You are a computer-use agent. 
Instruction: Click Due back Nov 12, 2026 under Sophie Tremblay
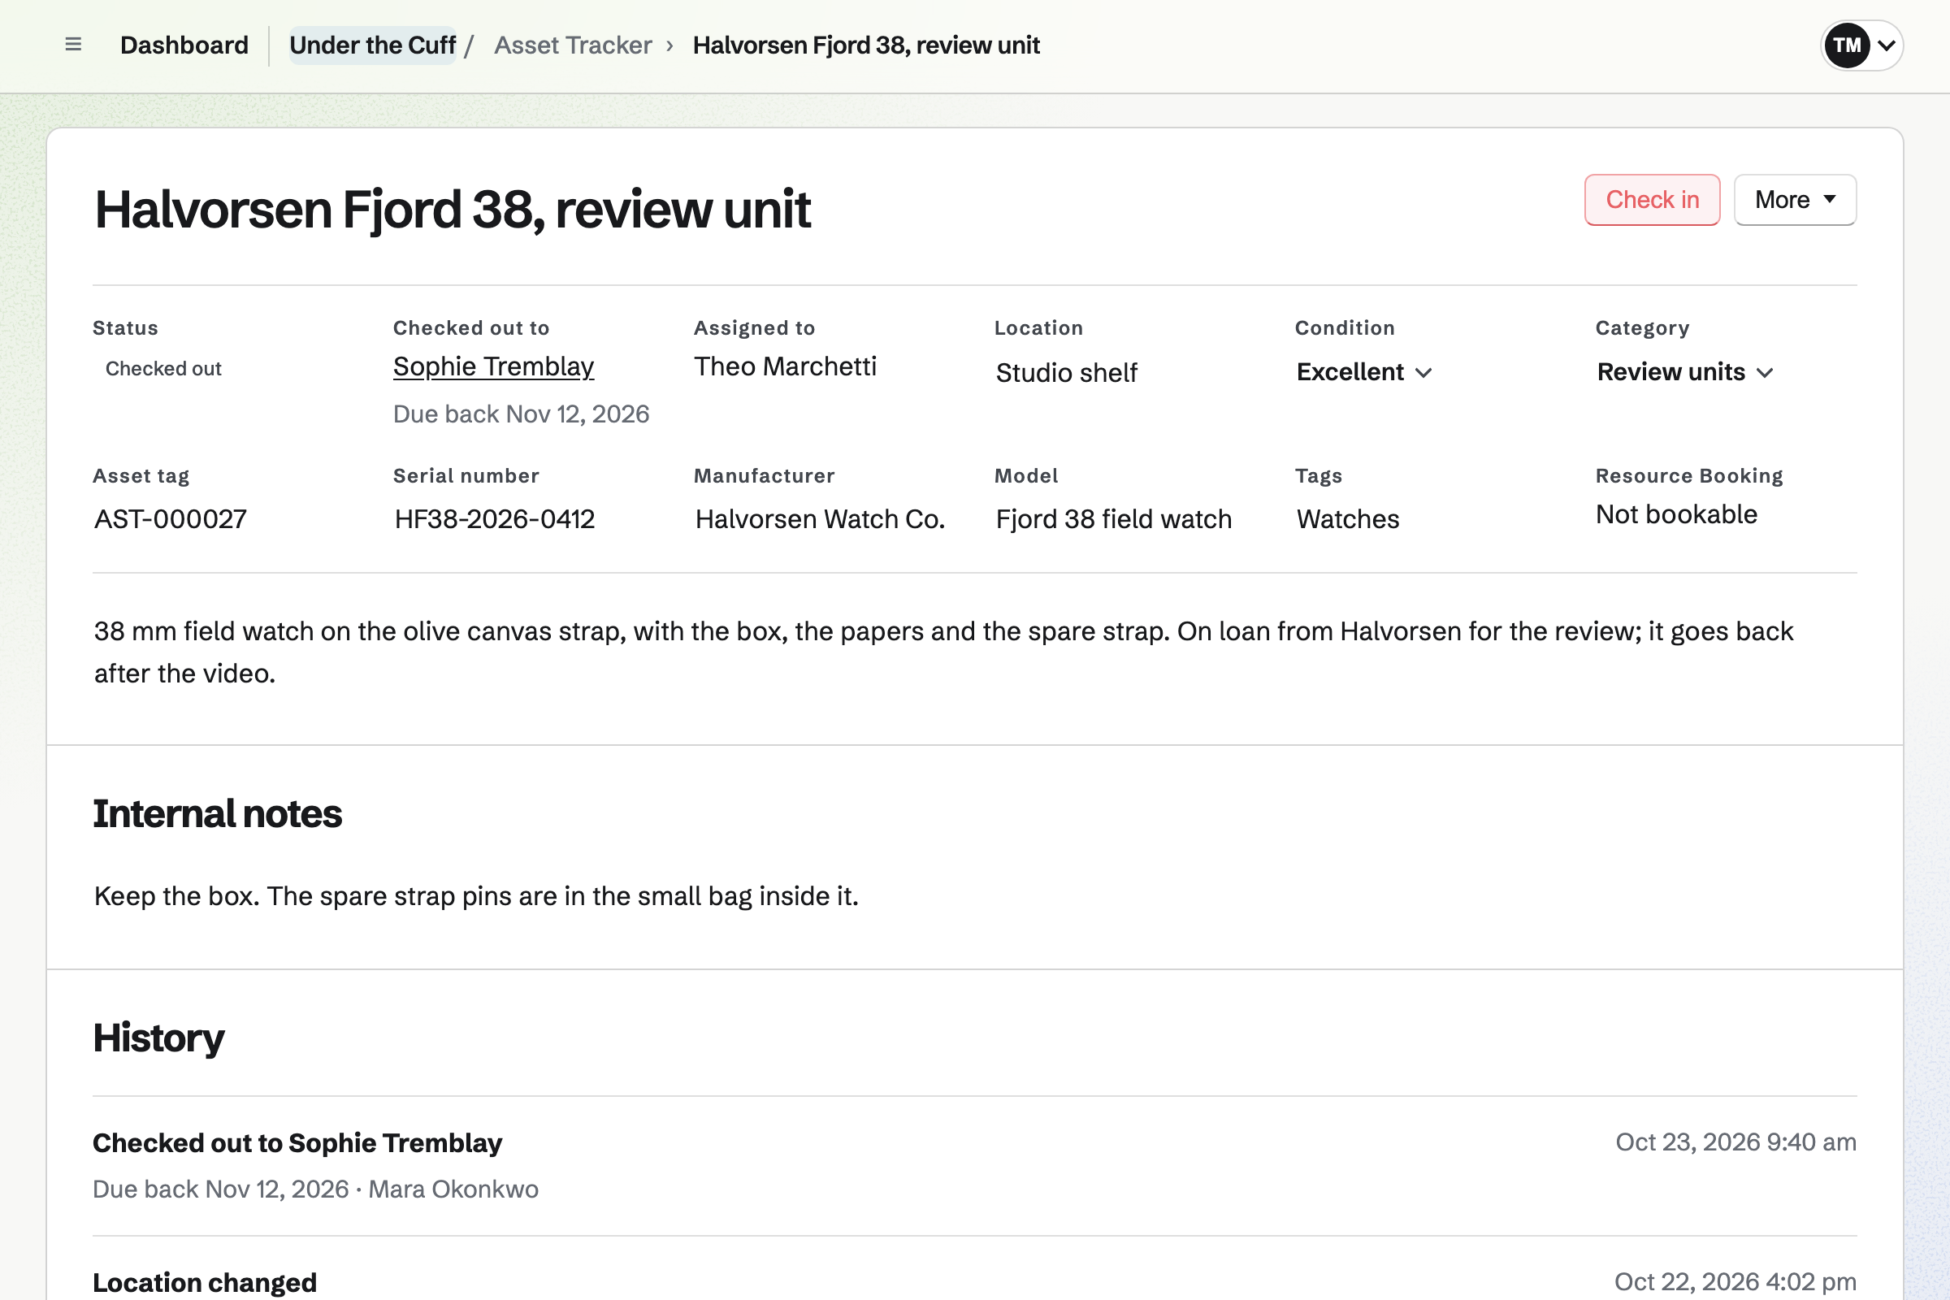click(521, 414)
